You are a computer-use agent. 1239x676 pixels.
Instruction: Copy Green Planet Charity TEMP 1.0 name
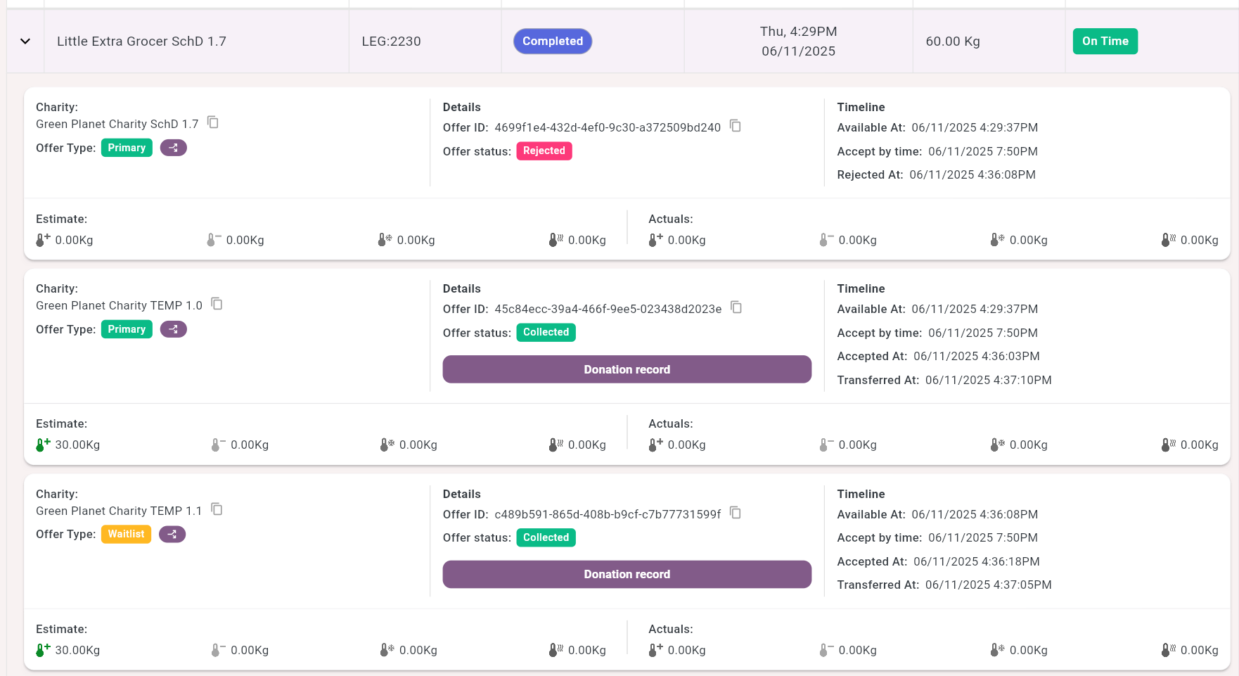coord(217,304)
